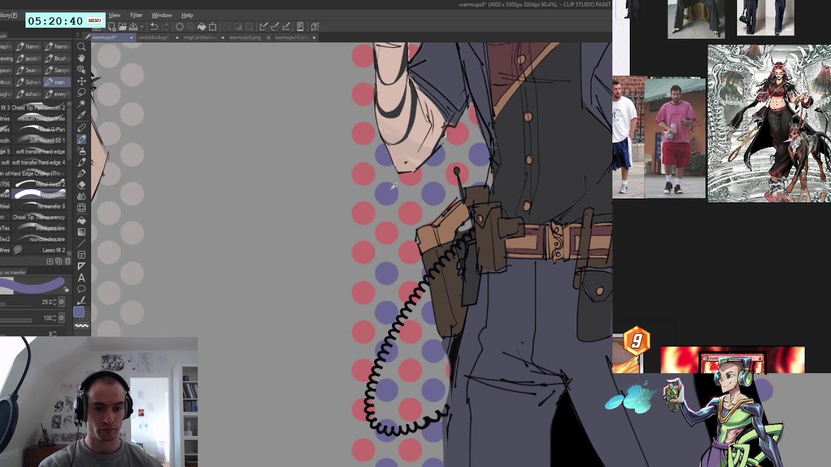The height and width of the screenshot is (467, 831).
Task: Open the Window menu
Action: (x=162, y=15)
